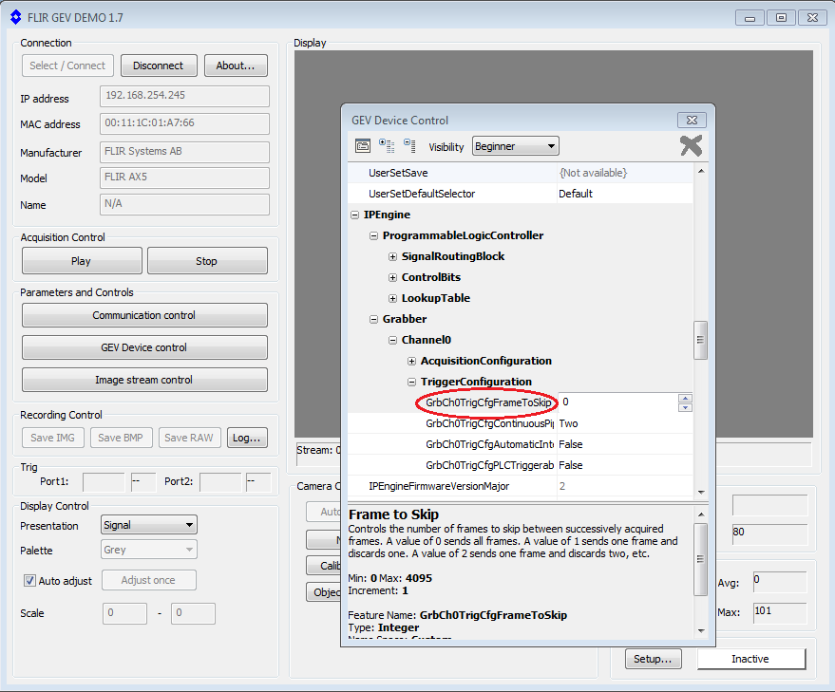Open Communication control
The height and width of the screenshot is (692, 835).
tap(144, 315)
